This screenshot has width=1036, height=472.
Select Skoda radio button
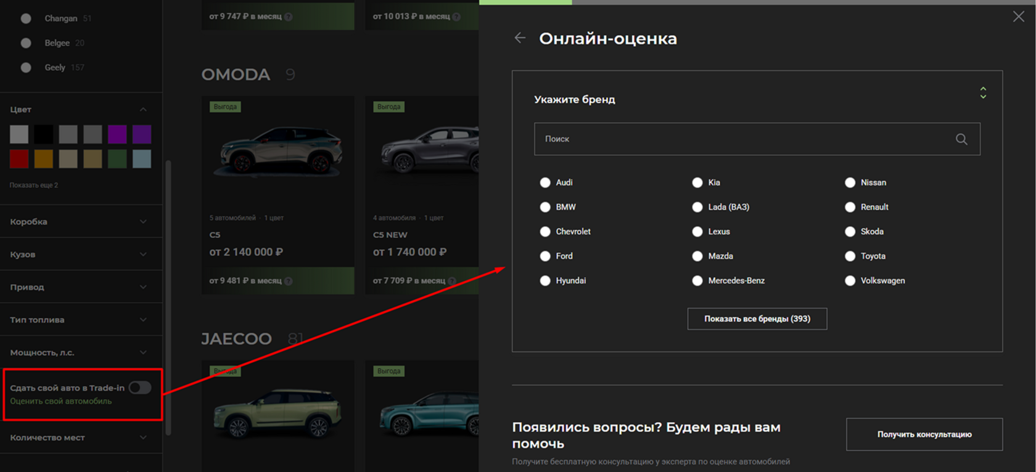click(x=850, y=232)
